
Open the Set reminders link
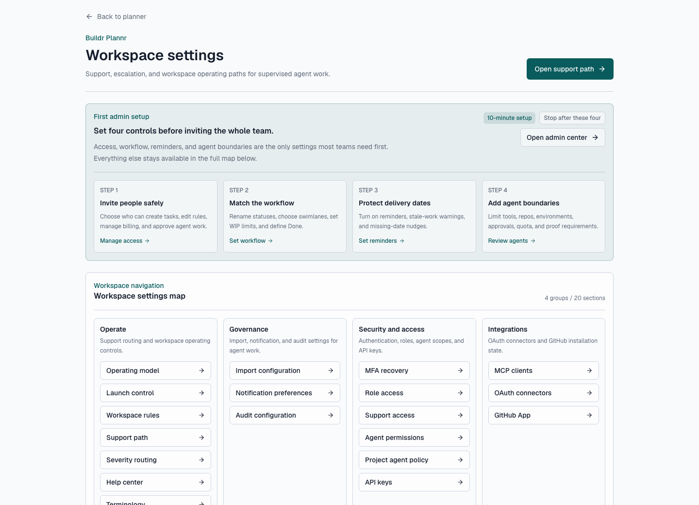click(x=382, y=241)
